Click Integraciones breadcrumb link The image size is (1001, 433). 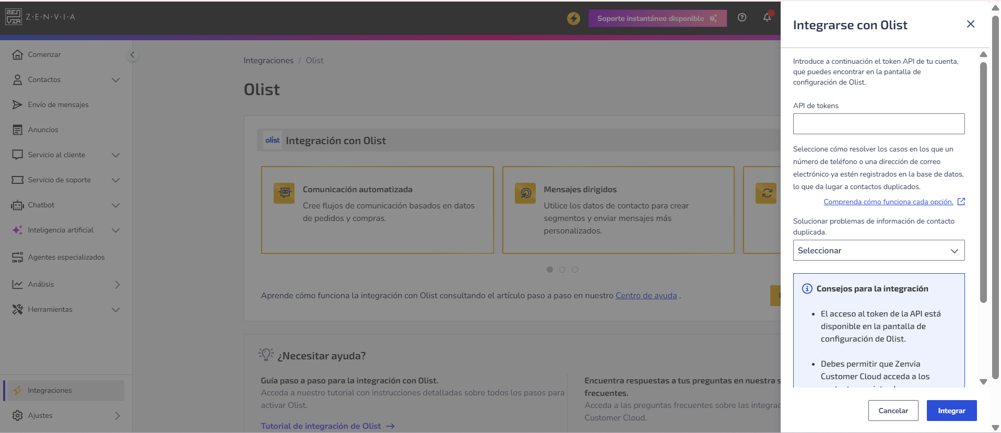[x=268, y=61]
